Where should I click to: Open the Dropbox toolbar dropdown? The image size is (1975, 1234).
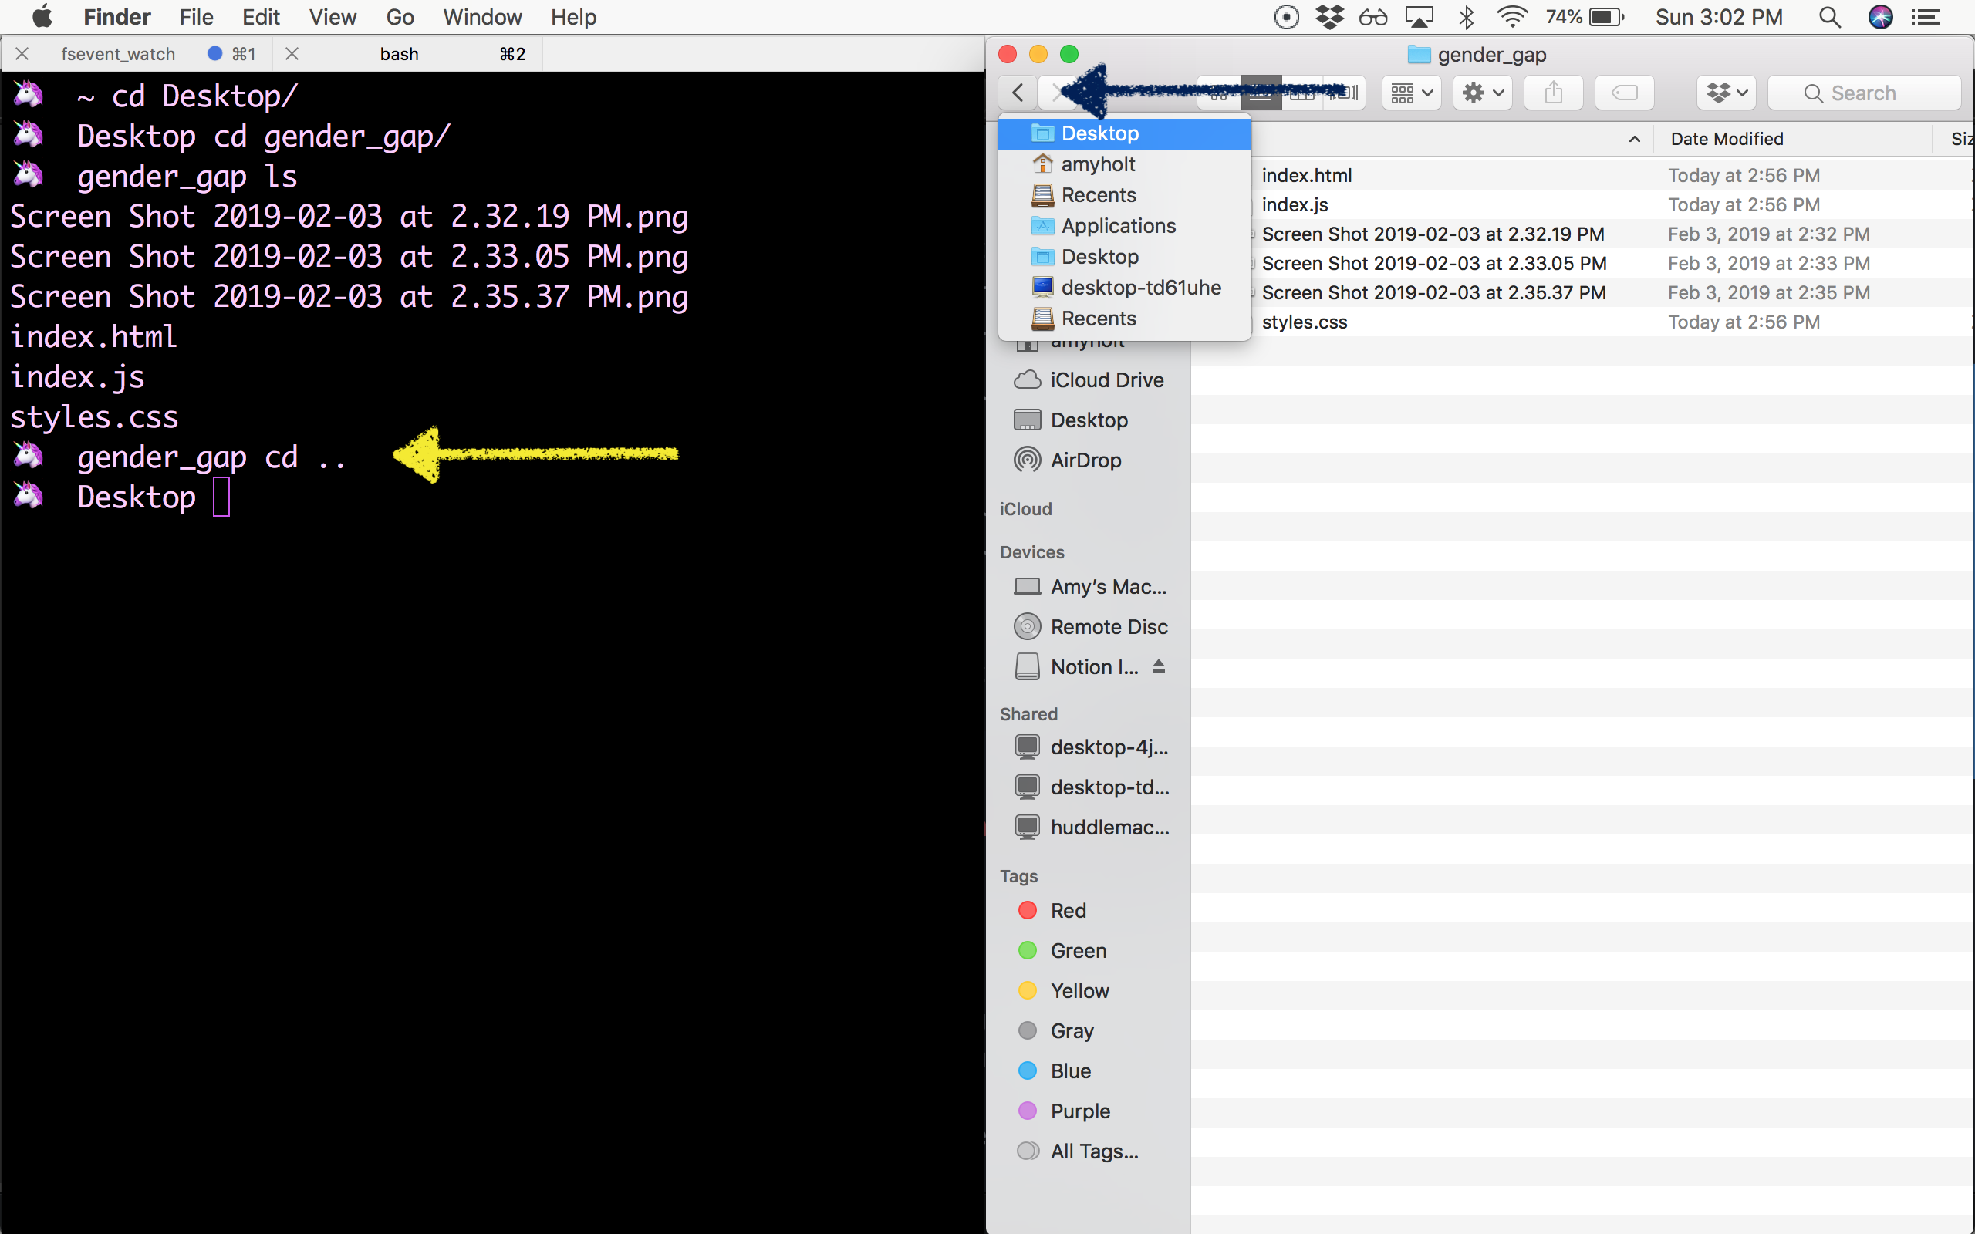pos(1725,93)
